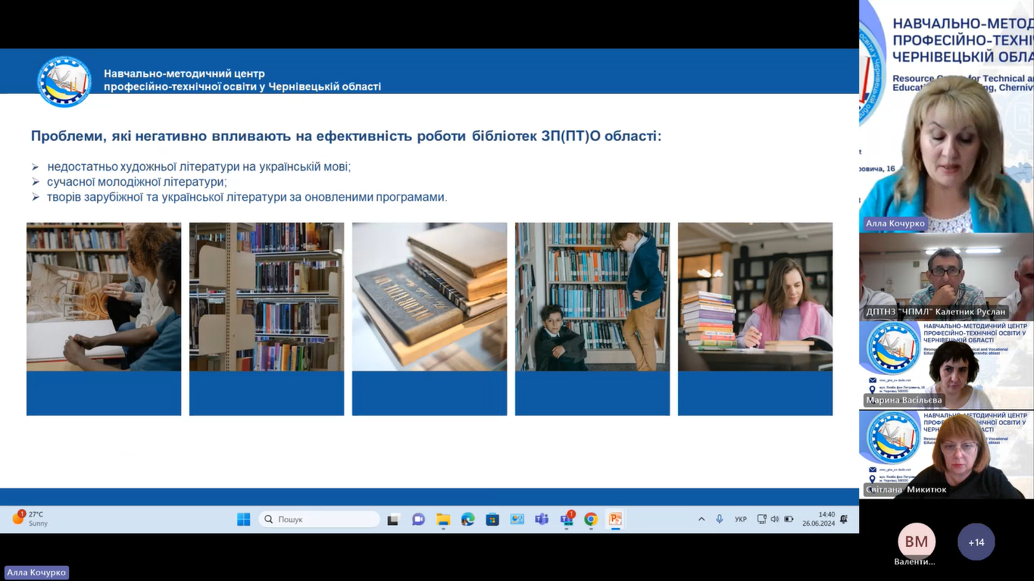Launch File Explorer from the taskbar
This screenshot has width=1034, height=581.
coord(443,520)
